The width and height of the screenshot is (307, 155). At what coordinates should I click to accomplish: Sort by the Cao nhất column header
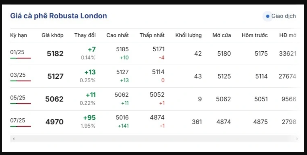point(118,35)
